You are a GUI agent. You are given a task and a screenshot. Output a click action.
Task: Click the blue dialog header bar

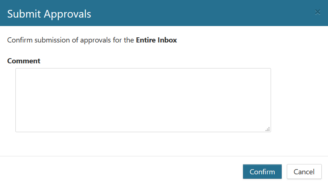[x=202, y=13]
